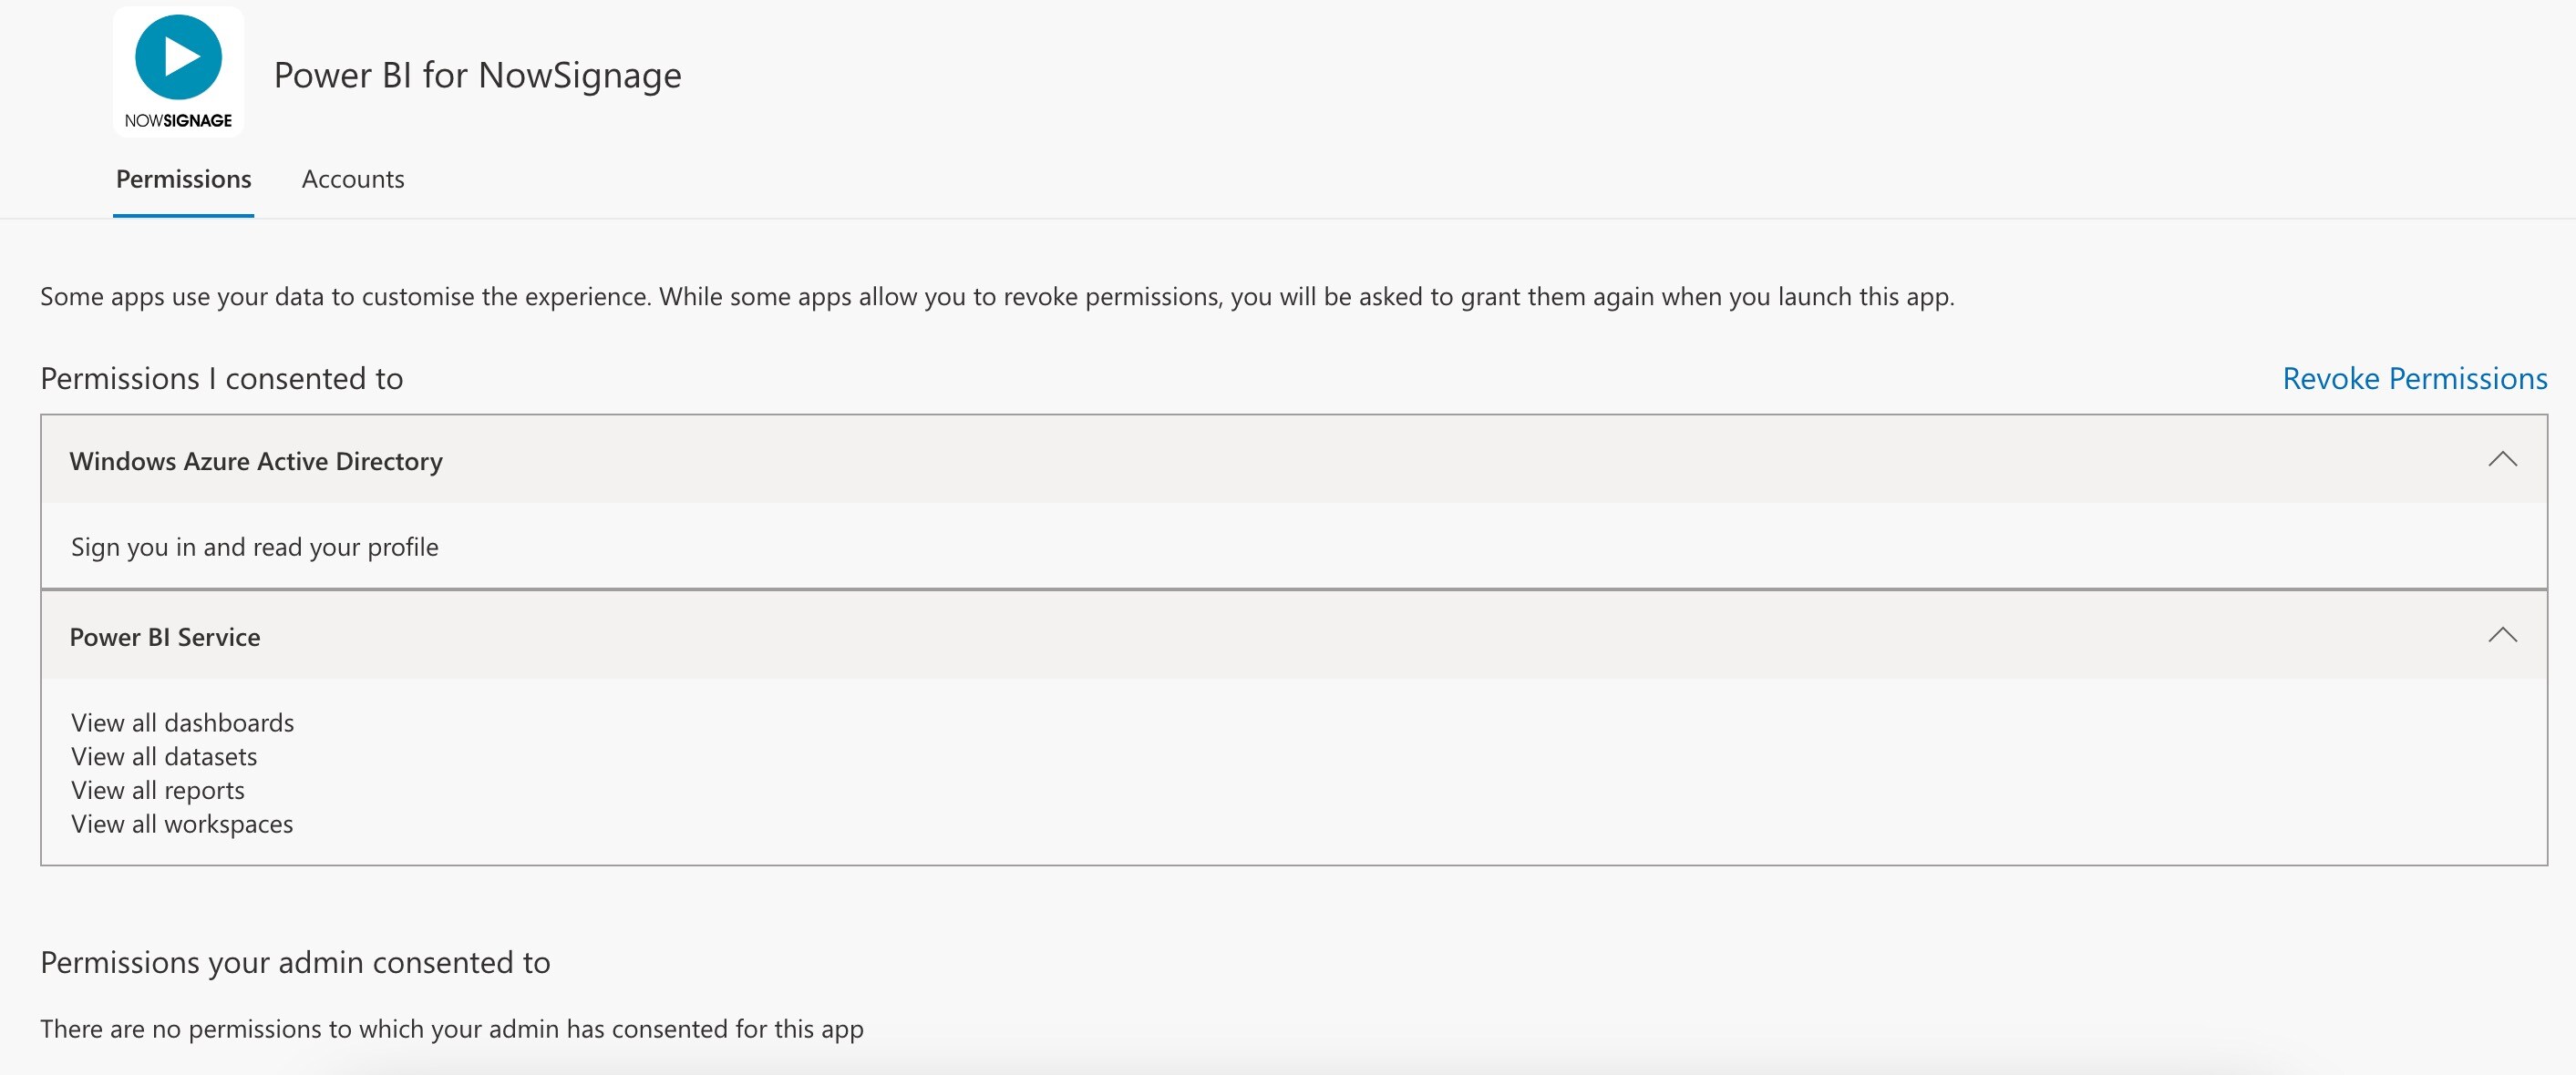2576x1075 pixels.
Task: Click the View all datasets permission
Action: coord(164,756)
